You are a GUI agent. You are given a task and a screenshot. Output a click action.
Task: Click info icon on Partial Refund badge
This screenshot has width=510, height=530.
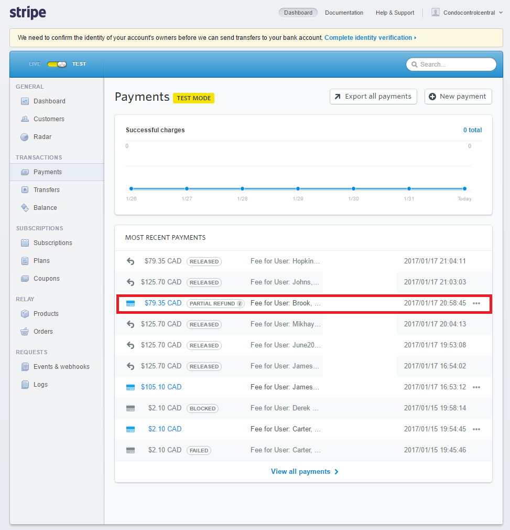240,303
